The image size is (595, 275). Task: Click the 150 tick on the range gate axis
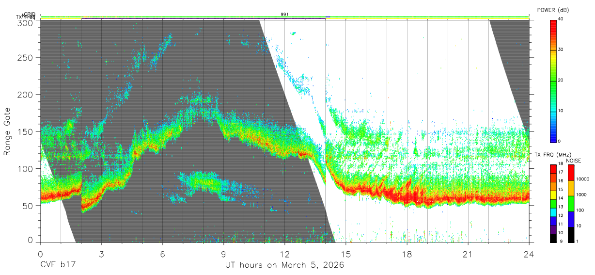[x=26, y=131]
